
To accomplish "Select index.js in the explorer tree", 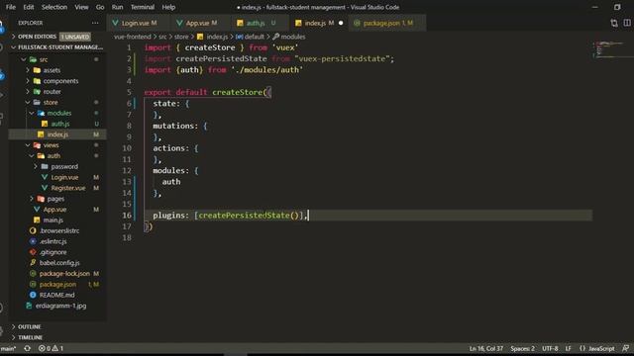I will (57, 134).
